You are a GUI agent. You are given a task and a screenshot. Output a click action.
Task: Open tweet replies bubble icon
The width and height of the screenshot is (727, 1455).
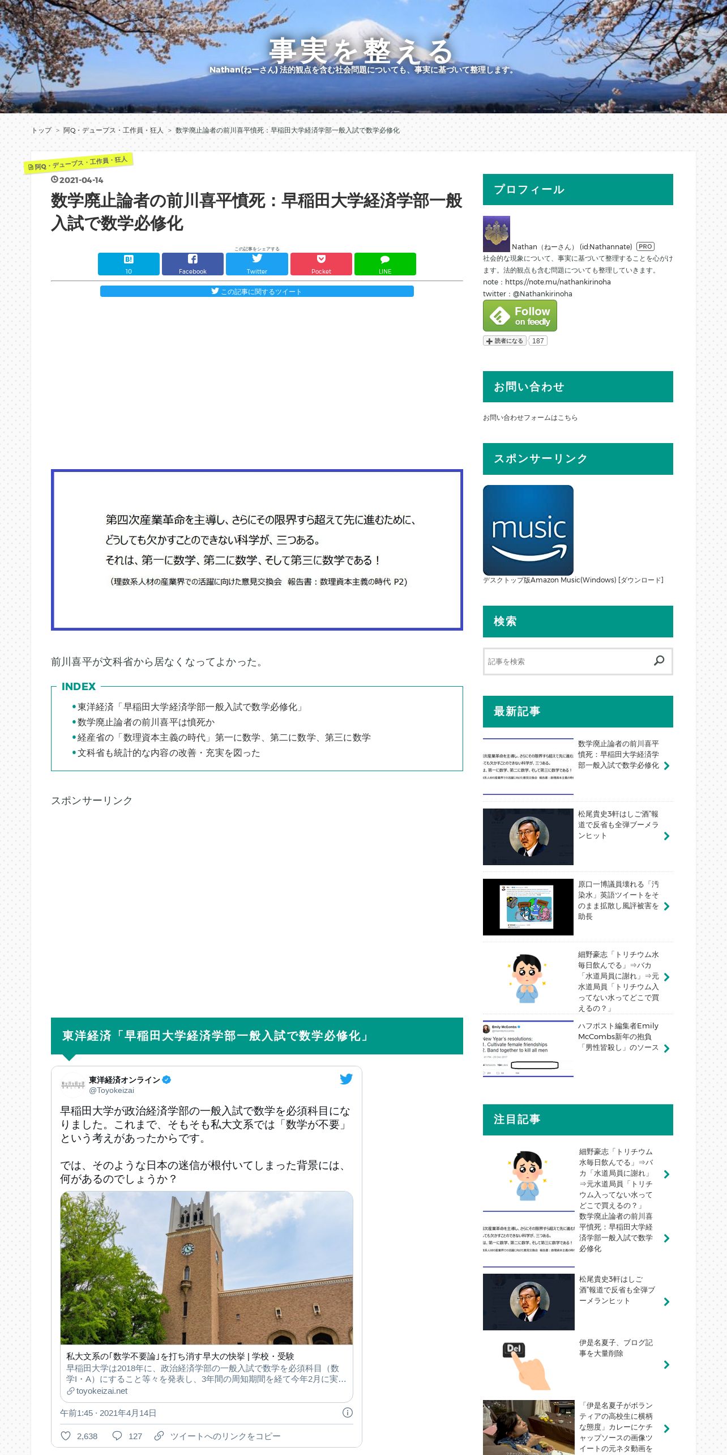(x=117, y=1436)
